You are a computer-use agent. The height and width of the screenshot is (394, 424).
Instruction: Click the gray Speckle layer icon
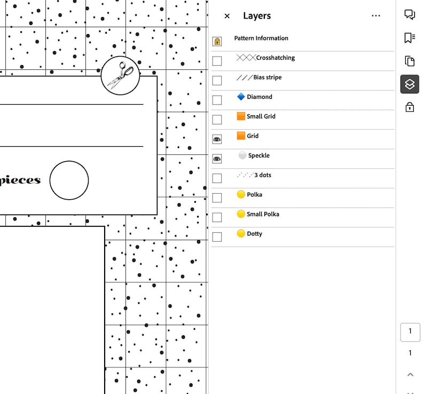pos(242,155)
